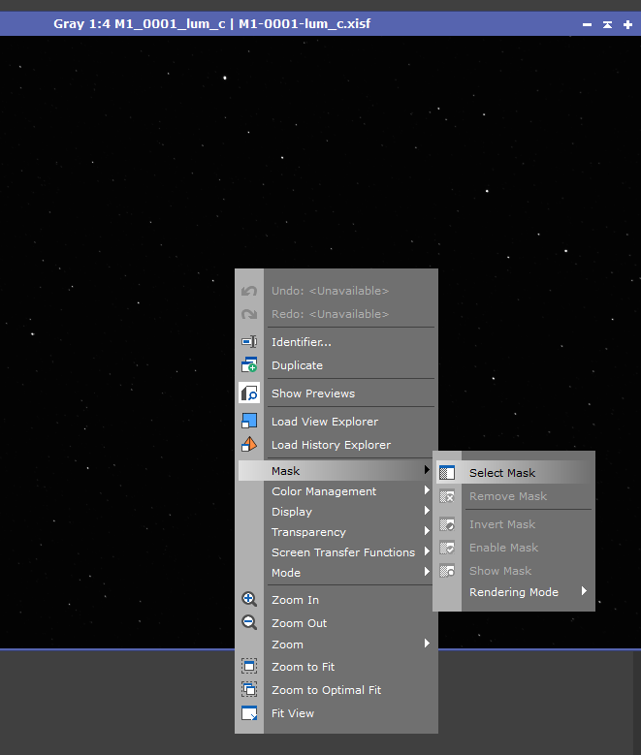
Task: Click the grayed-out Undo arrow icon
Action: 249,291
